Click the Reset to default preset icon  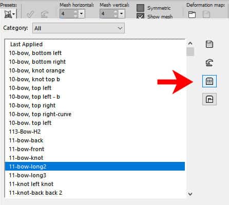pos(209,63)
